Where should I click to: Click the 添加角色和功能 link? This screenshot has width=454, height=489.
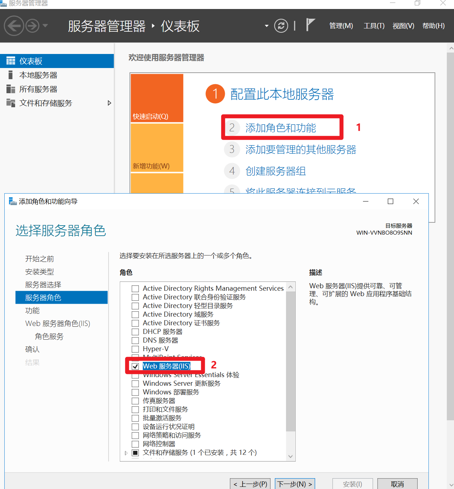click(281, 128)
